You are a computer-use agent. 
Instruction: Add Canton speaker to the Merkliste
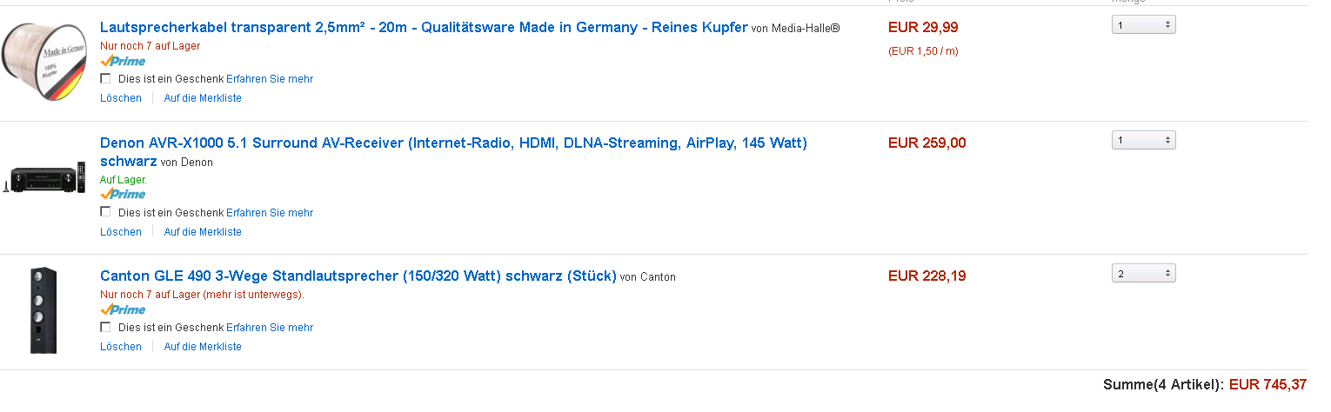click(x=203, y=347)
